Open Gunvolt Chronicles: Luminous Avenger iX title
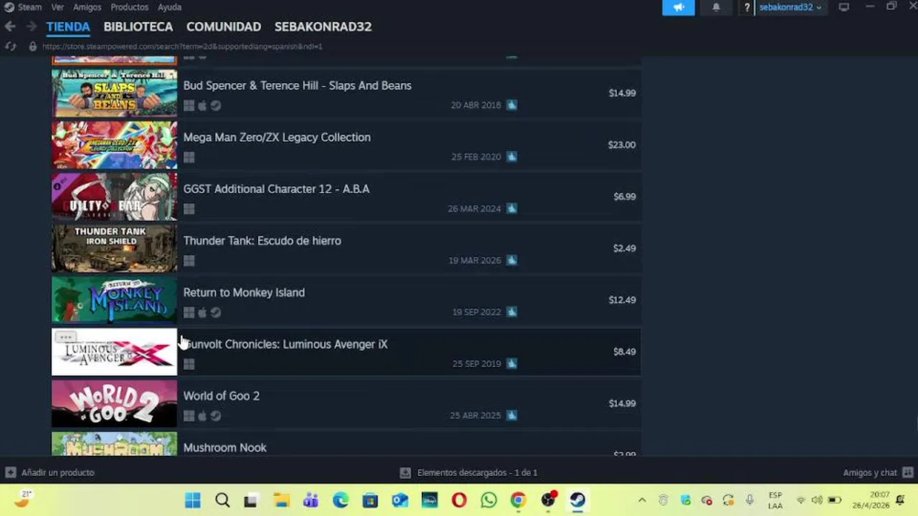 click(x=285, y=344)
